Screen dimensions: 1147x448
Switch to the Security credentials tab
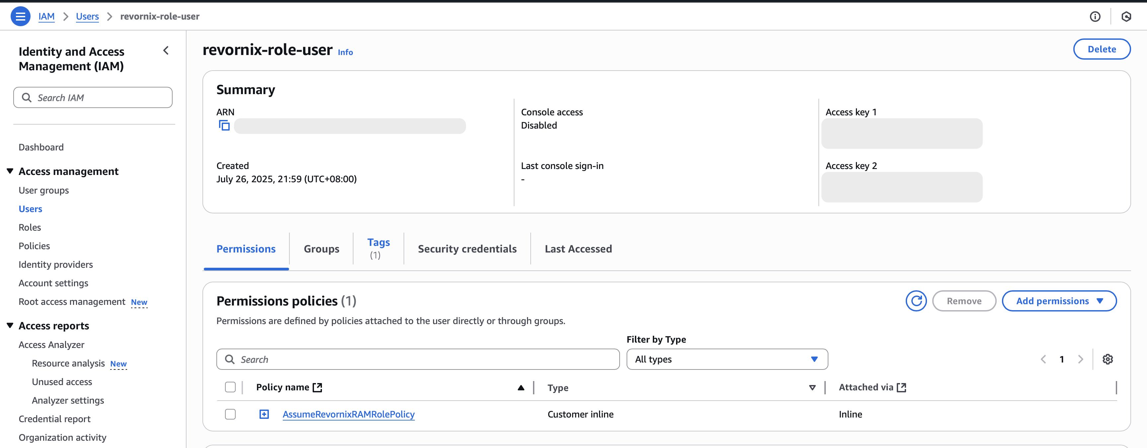pos(467,249)
